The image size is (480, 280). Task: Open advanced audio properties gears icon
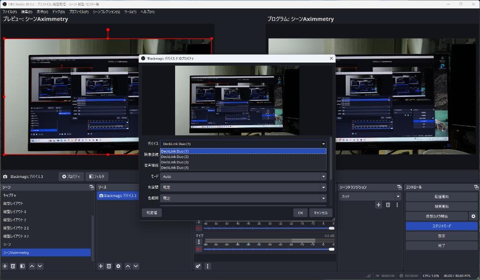(x=198, y=266)
